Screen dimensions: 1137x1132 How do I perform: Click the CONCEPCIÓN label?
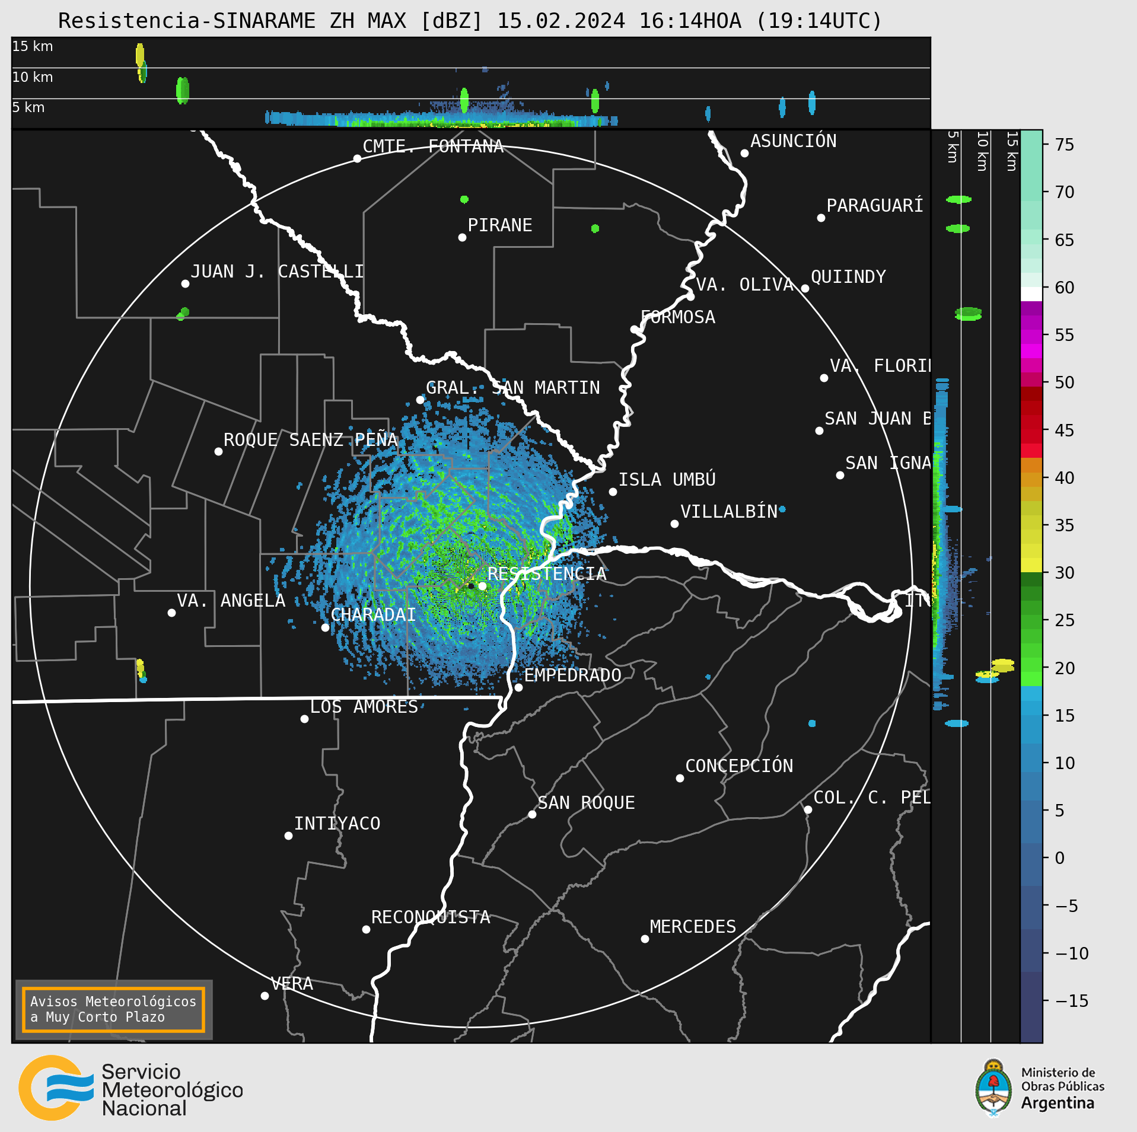[x=739, y=766]
